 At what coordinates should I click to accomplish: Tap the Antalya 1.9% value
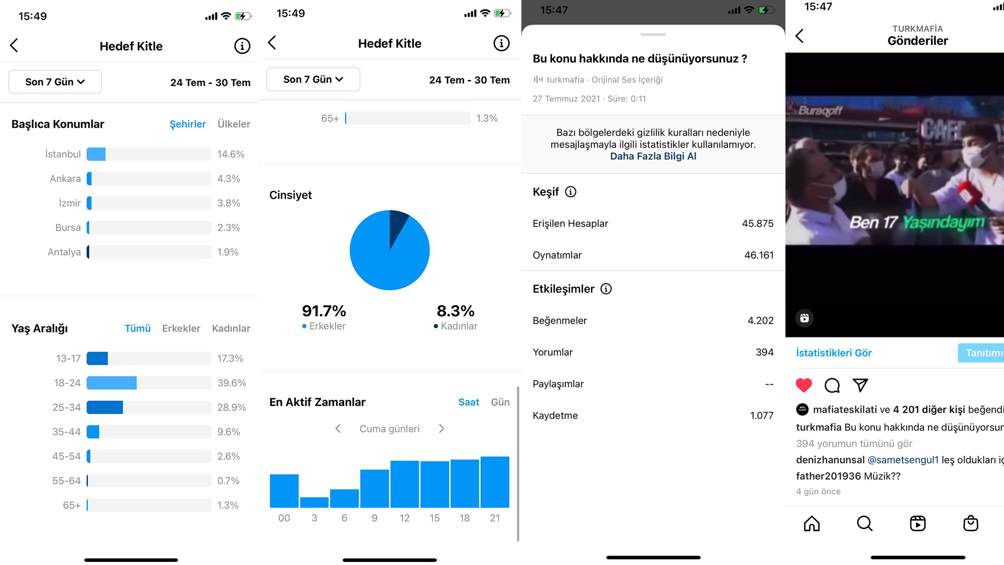[228, 252]
